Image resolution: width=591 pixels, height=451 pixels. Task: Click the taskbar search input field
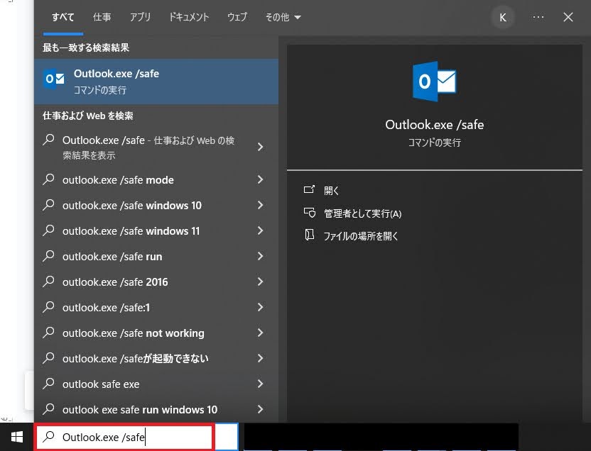124,438
